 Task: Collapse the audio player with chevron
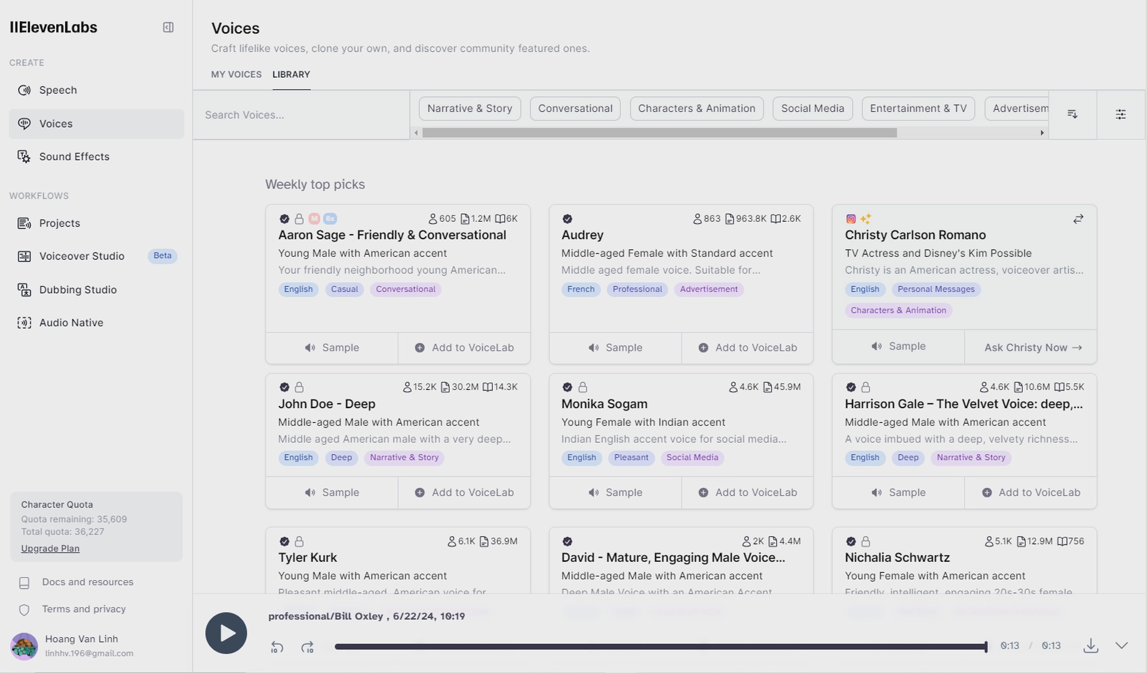(1121, 646)
